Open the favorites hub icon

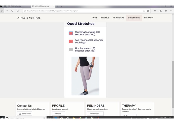coord(155,11)
